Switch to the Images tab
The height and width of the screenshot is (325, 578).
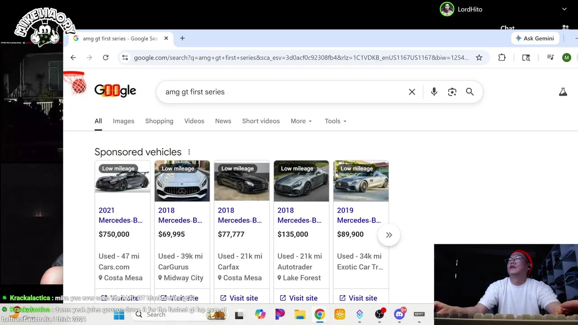coord(123,121)
